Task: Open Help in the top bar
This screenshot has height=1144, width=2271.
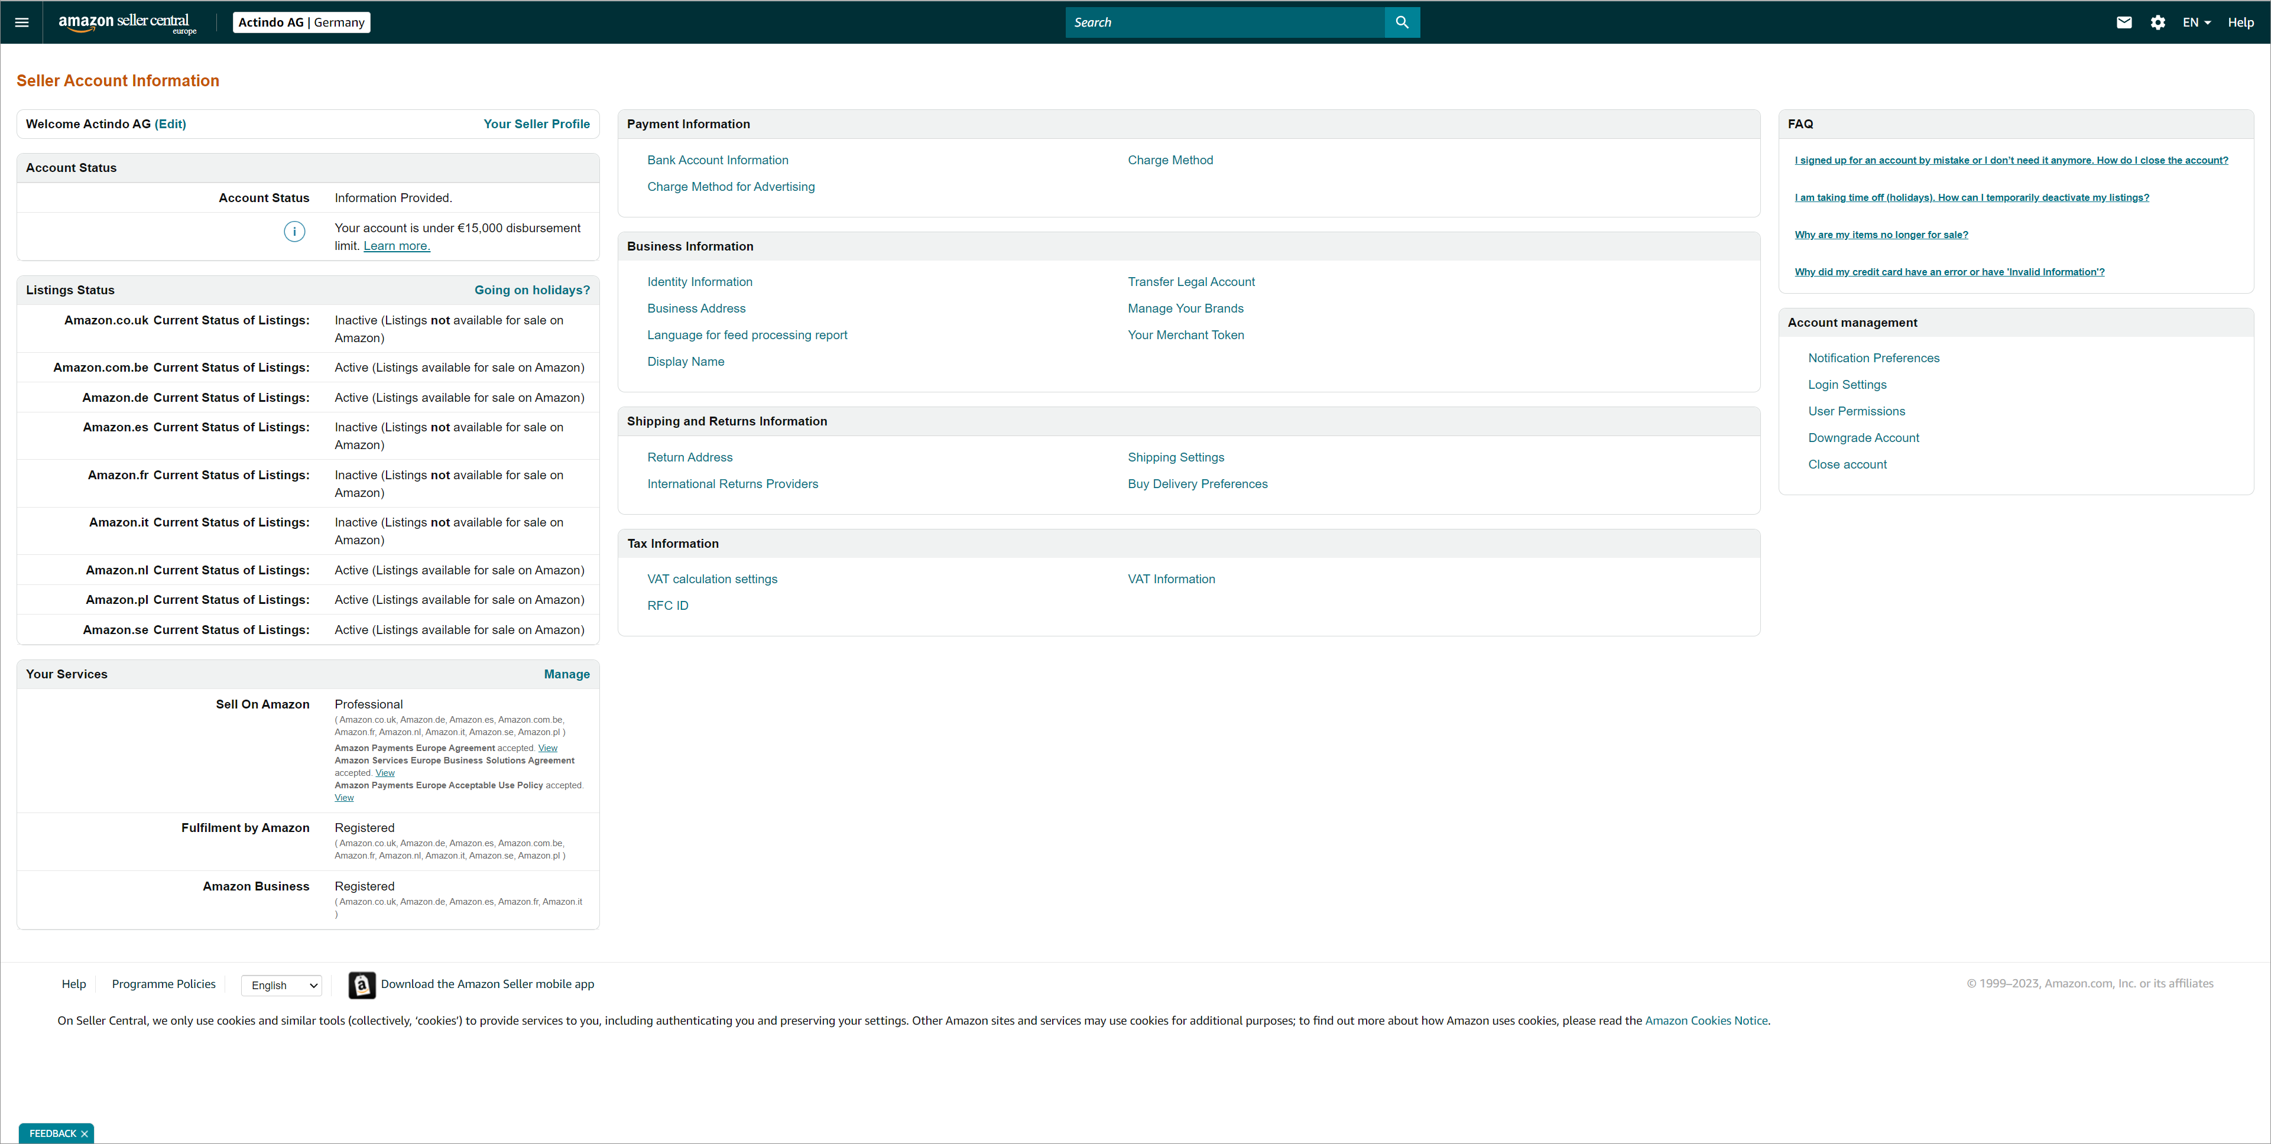Action: tap(2240, 23)
